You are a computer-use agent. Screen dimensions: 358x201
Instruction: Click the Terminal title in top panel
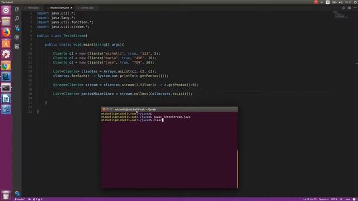[7, 2]
